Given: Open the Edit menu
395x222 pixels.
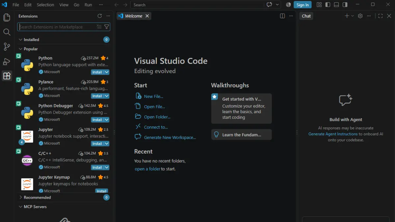Looking at the screenshot, I should (x=28, y=5).
